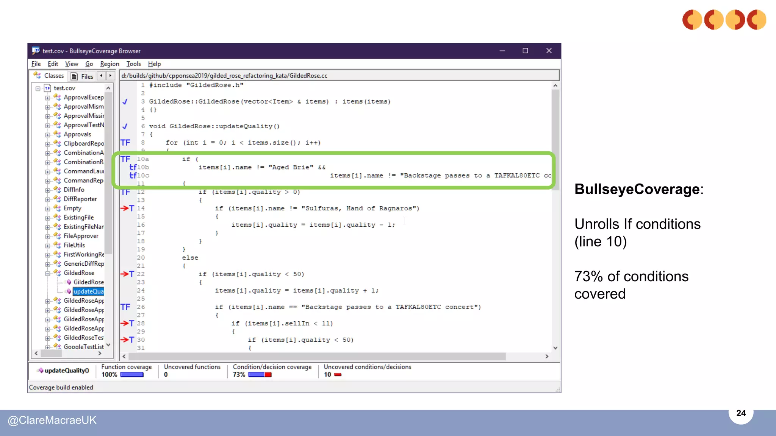Click the BullseyeCoverage app title icon
This screenshot has height=436, width=776.
pos(36,50)
